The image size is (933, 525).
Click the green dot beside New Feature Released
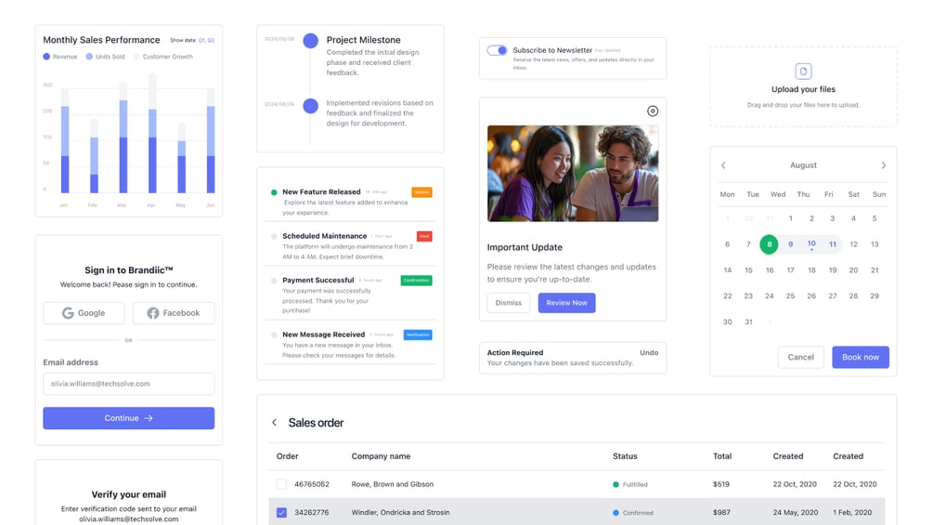(274, 192)
